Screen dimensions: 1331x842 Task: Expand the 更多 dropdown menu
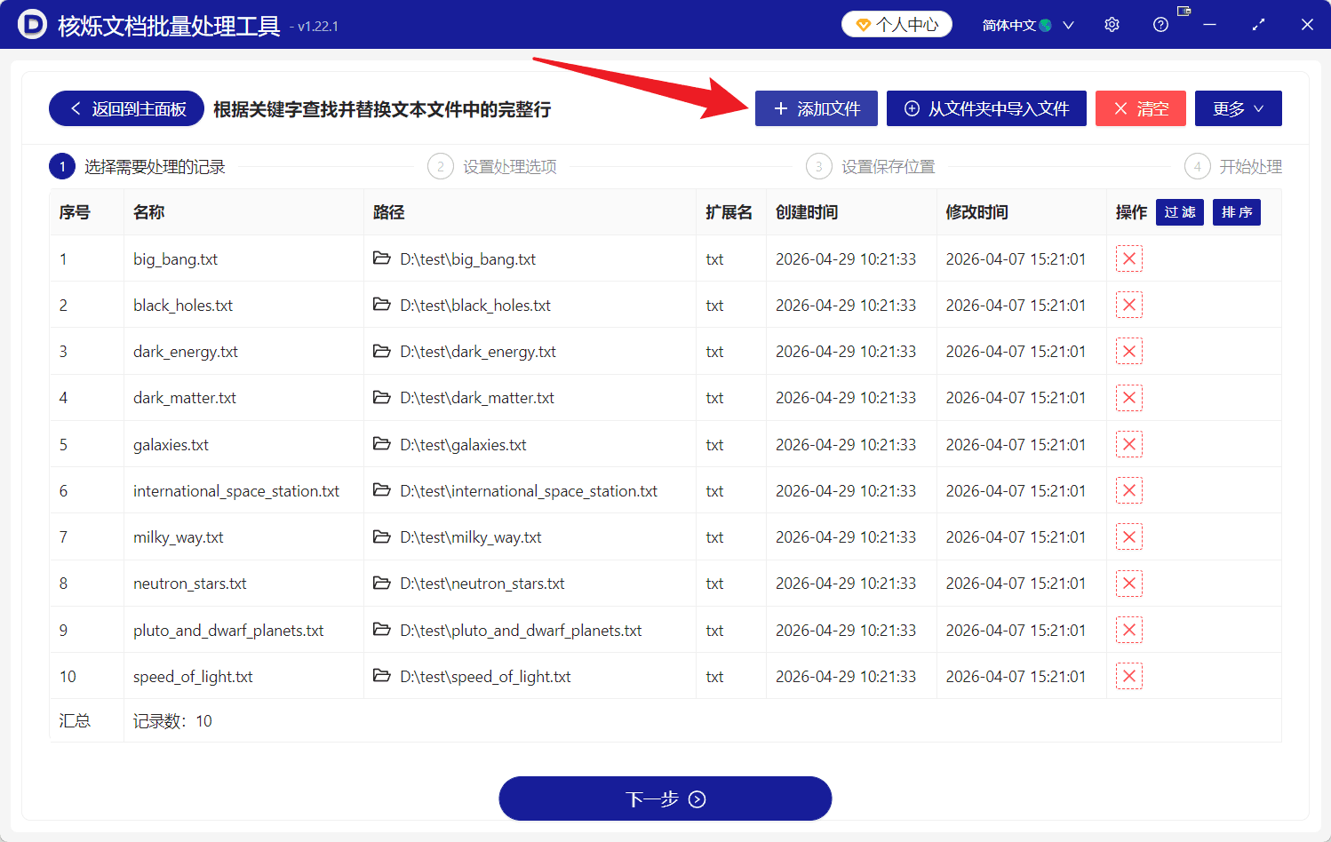click(1238, 108)
